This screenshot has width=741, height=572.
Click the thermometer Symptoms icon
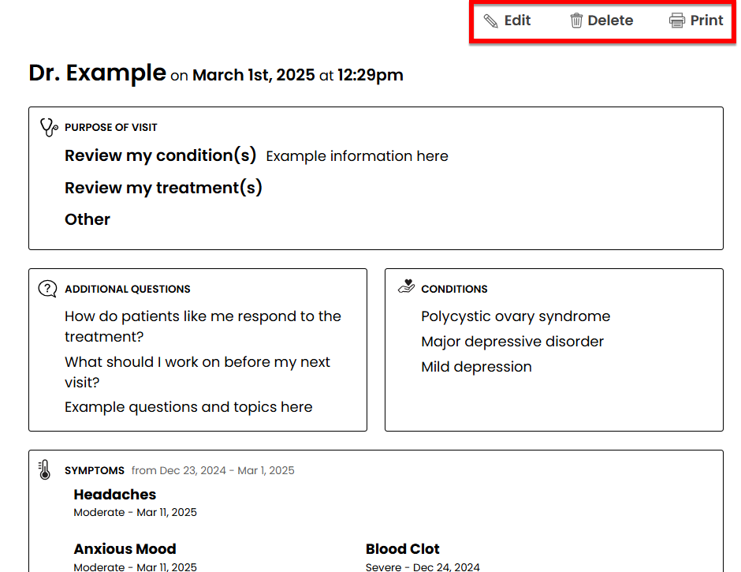(x=44, y=469)
